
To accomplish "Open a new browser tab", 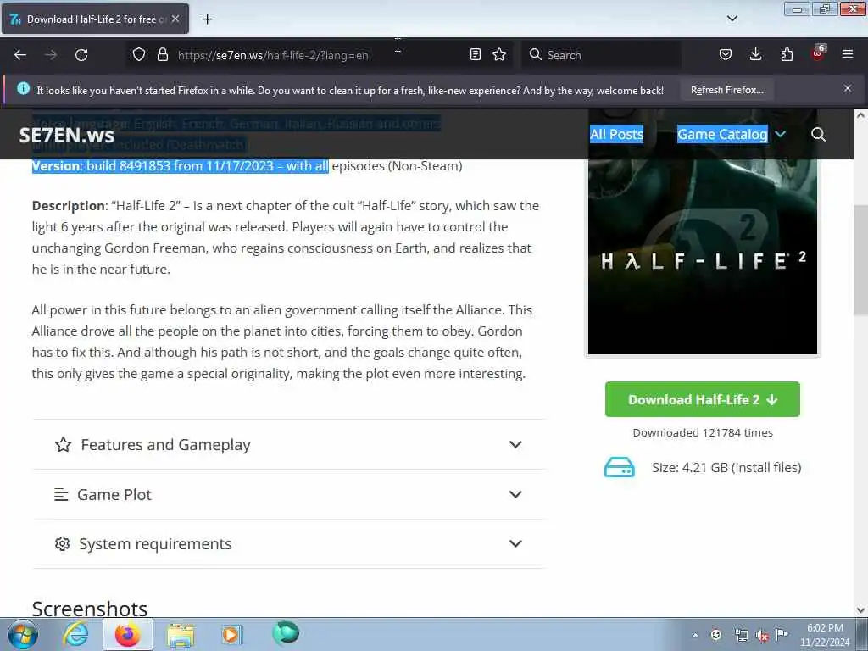I will pyautogui.click(x=207, y=19).
